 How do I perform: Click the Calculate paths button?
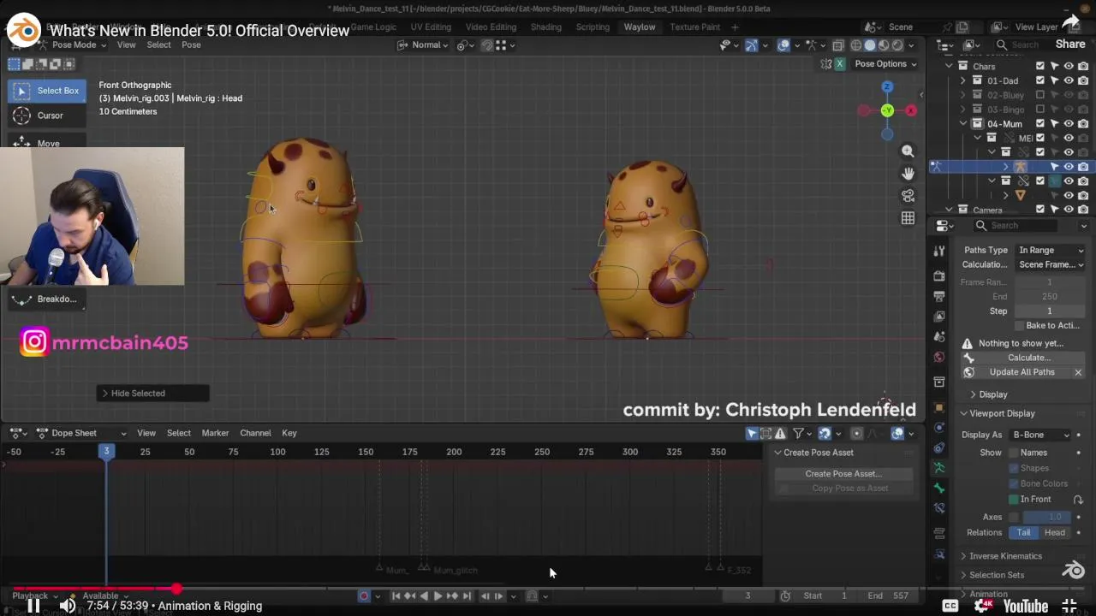coord(1024,358)
